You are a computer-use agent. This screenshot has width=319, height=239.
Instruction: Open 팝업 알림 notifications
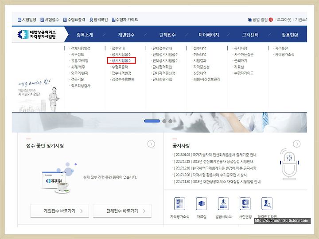tap(258, 20)
